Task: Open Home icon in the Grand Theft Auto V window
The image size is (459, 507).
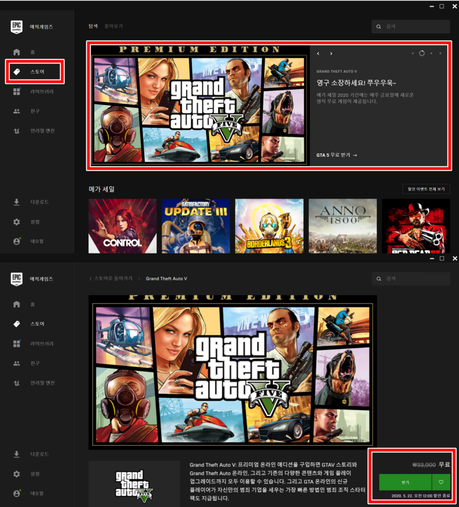Action: [x=17, y=305]
